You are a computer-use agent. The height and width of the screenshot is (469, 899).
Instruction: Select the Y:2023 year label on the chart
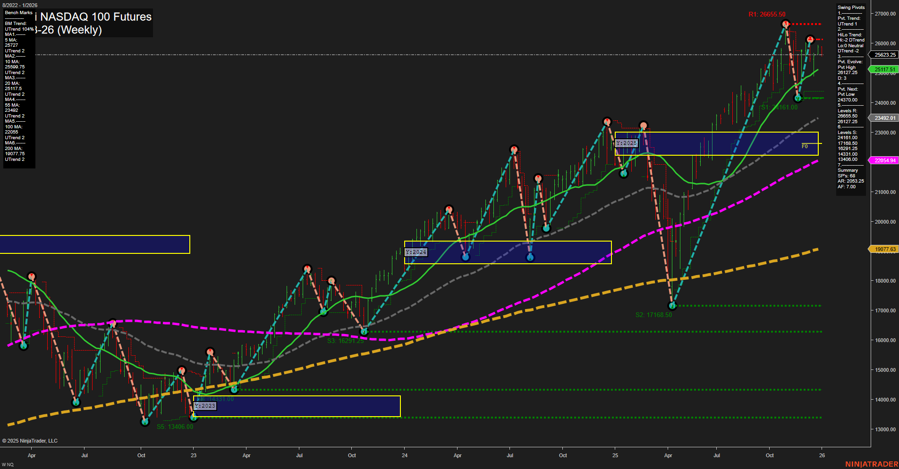[x=205, y=406]
